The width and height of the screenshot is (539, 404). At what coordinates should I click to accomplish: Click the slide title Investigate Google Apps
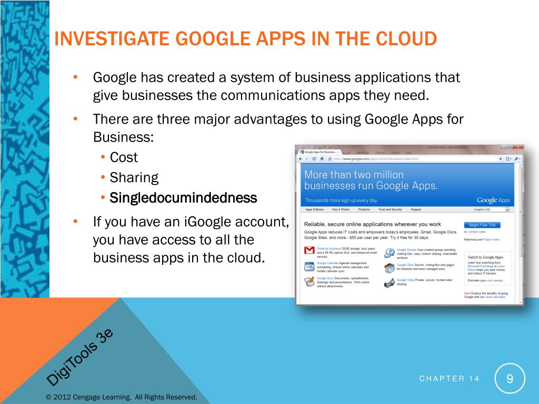246,38
